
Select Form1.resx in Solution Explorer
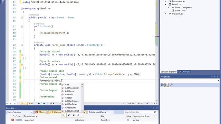(180, 11)
